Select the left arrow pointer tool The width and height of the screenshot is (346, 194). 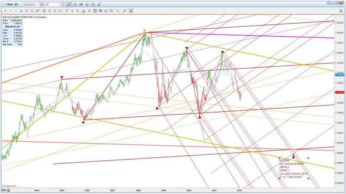coord(90,11)
